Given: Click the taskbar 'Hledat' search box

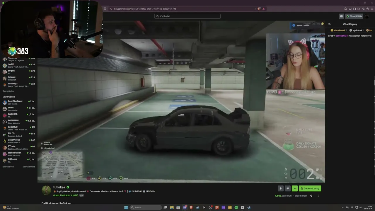Looking at the screenshot, I should click(146, 207).
